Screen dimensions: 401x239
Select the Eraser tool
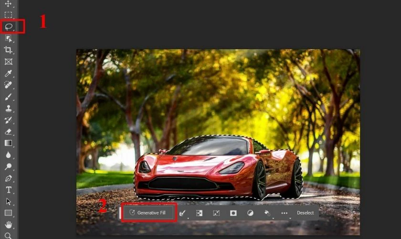coord(8,131)
